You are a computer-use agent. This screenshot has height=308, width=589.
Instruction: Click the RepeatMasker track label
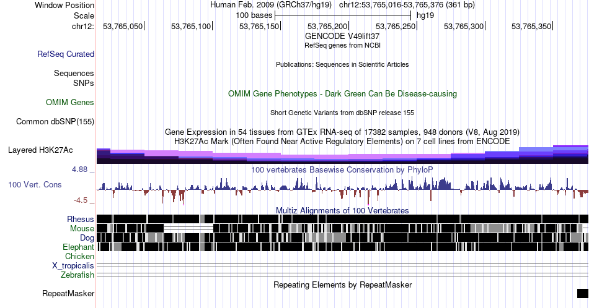pyautogui.click(x=68, y=293)
